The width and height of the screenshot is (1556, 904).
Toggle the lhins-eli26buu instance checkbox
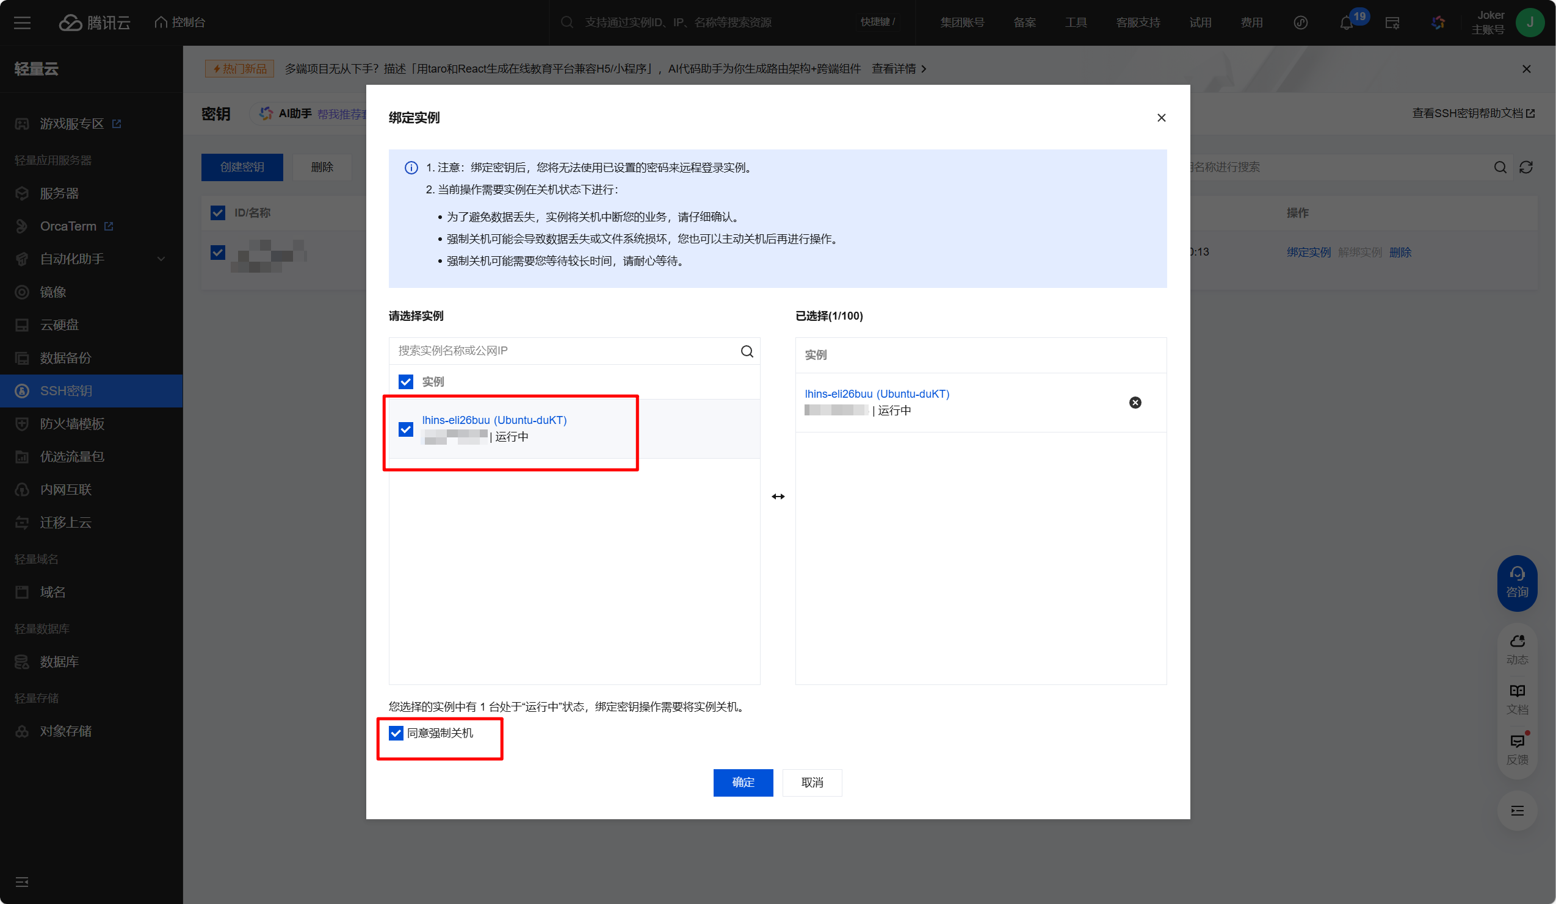(406, 429)
